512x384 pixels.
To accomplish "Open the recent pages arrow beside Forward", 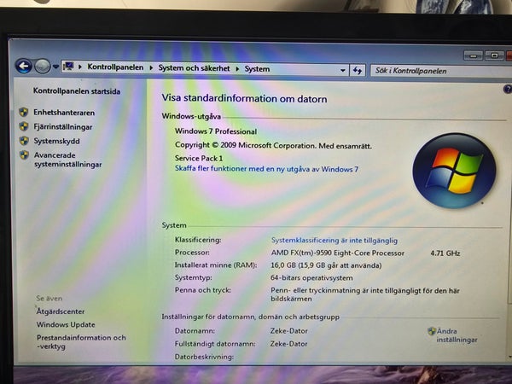I will click(x=55, y=67).
